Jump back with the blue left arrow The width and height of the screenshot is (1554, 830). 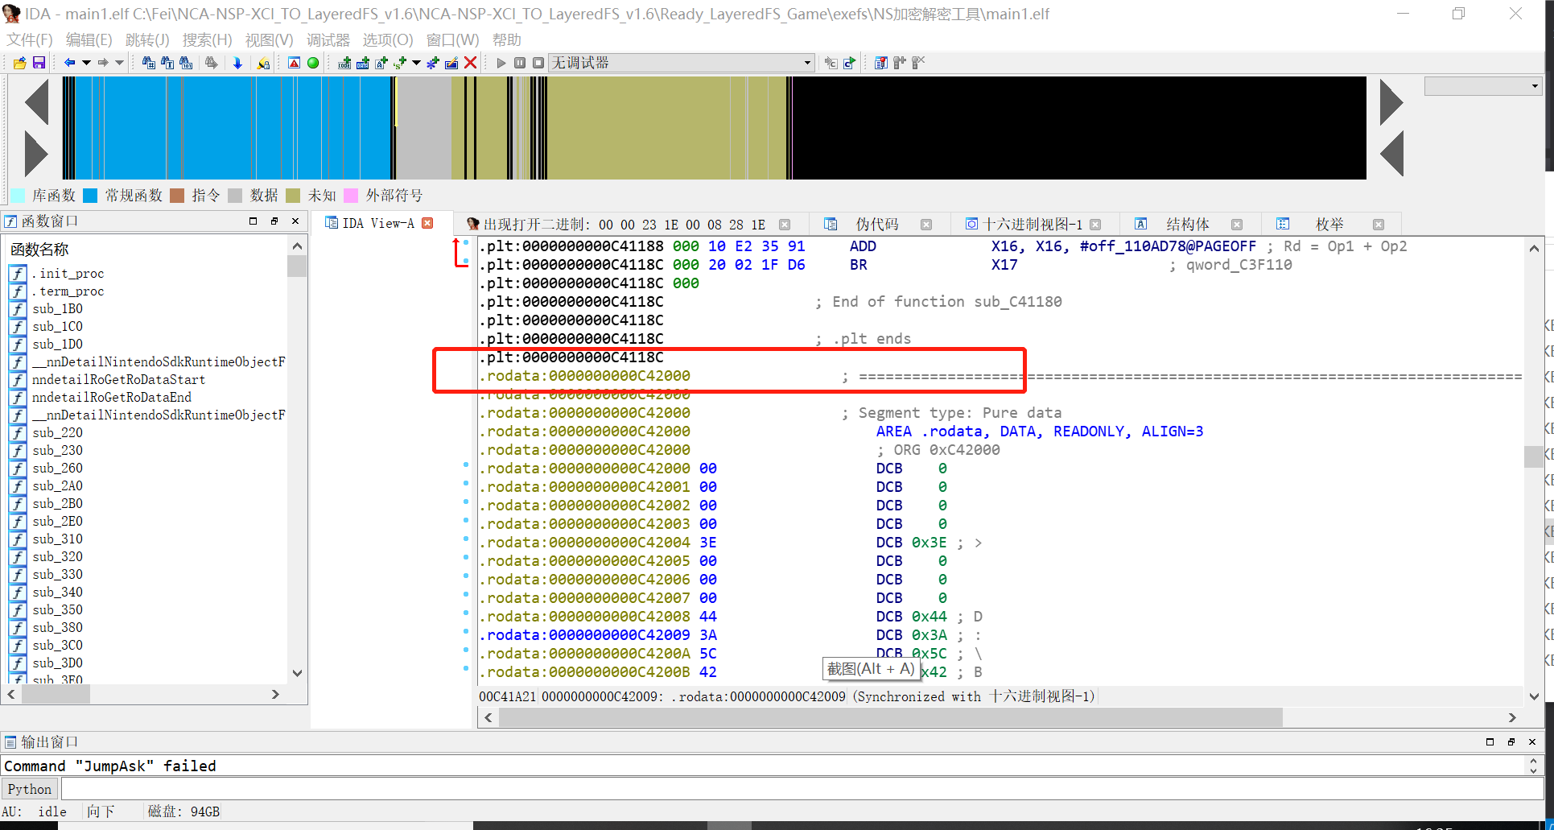coord(69,63)
